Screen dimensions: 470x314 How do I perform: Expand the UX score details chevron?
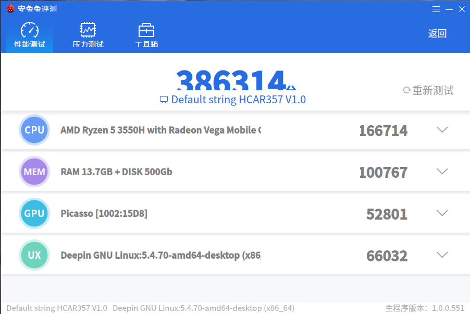coord(442,255)
